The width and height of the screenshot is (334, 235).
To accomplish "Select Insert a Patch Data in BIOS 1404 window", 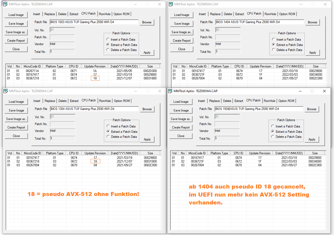I will [x=274, y=40].
